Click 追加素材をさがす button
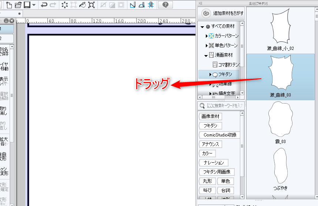 (x=221, y=13)
